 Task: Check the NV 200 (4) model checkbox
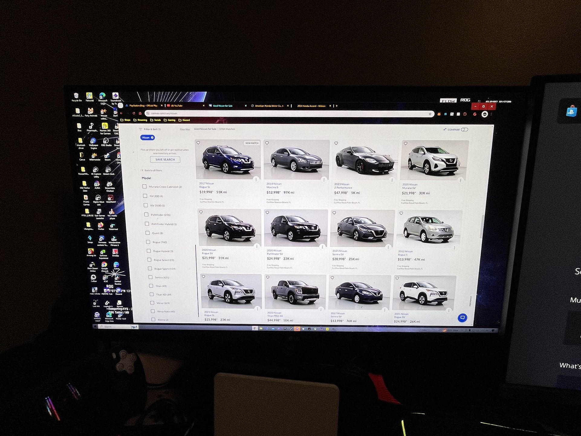pyautogui.click(x=145, y=196)
